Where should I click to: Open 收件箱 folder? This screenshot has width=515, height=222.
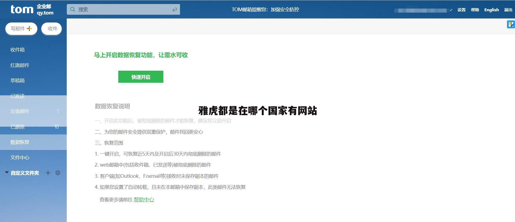pos(33,50)
